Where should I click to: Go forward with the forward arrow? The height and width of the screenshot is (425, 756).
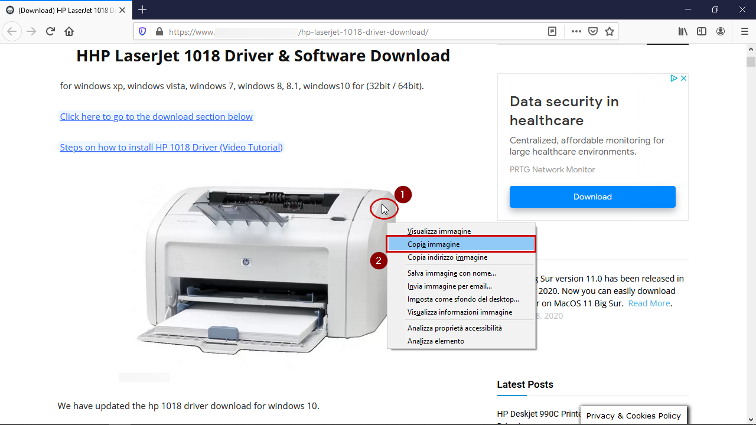(x=31, y=31)
